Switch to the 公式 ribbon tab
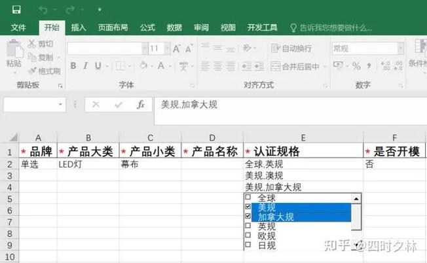 (147, 27)
